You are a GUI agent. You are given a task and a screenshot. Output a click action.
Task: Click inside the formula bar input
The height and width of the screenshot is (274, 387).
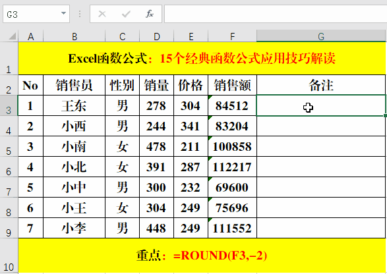coord(276,14)
